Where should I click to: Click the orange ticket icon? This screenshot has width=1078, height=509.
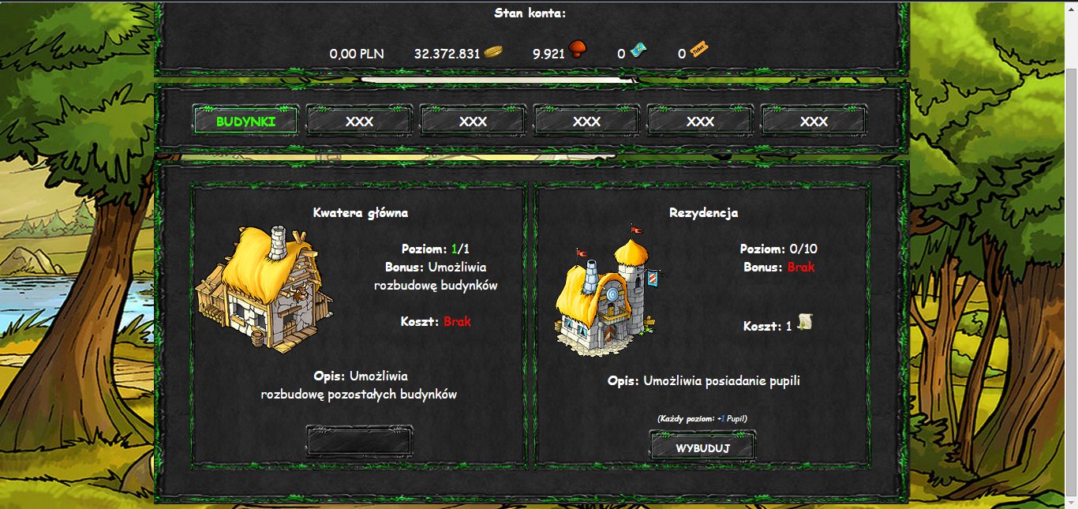[698, 51]
